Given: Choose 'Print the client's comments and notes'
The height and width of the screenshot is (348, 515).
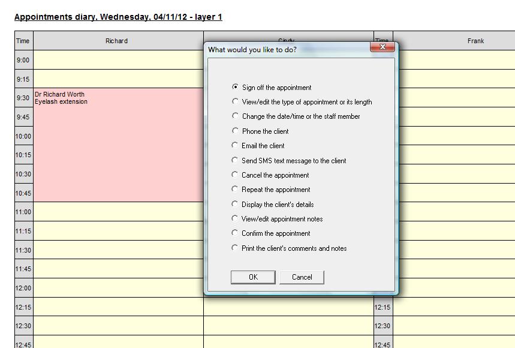Looking at the screenshot, I should 235,248.
